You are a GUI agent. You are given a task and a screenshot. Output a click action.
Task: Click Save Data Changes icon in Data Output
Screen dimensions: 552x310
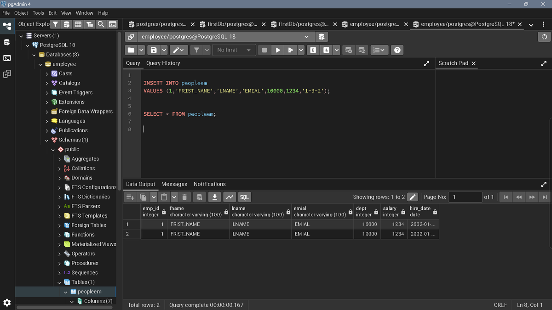click(x=199, y=197)
